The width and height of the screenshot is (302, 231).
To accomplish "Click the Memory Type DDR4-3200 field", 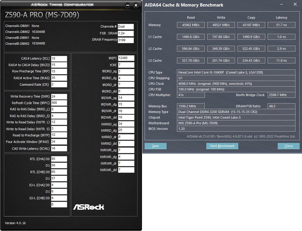I will (x=236, y=112).
